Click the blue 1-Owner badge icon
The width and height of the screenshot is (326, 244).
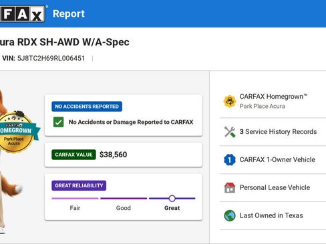tap(230, 160)
